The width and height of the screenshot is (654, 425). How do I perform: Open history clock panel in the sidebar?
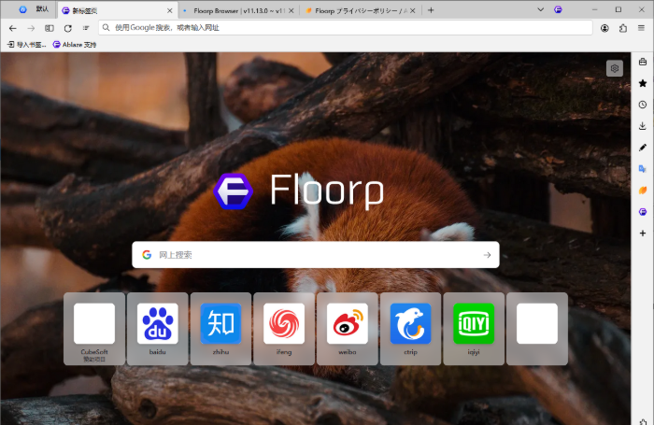643,105
